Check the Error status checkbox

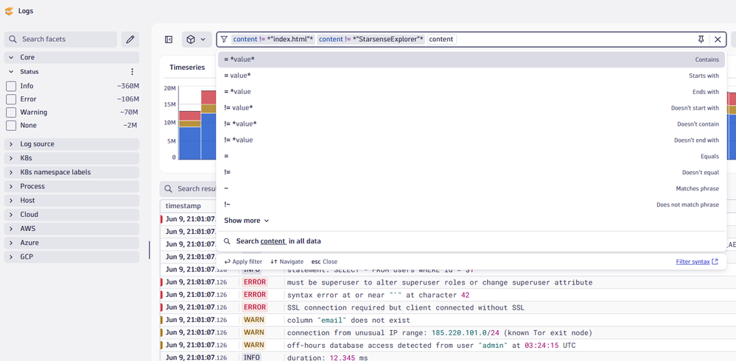click(x=11, y=99)
